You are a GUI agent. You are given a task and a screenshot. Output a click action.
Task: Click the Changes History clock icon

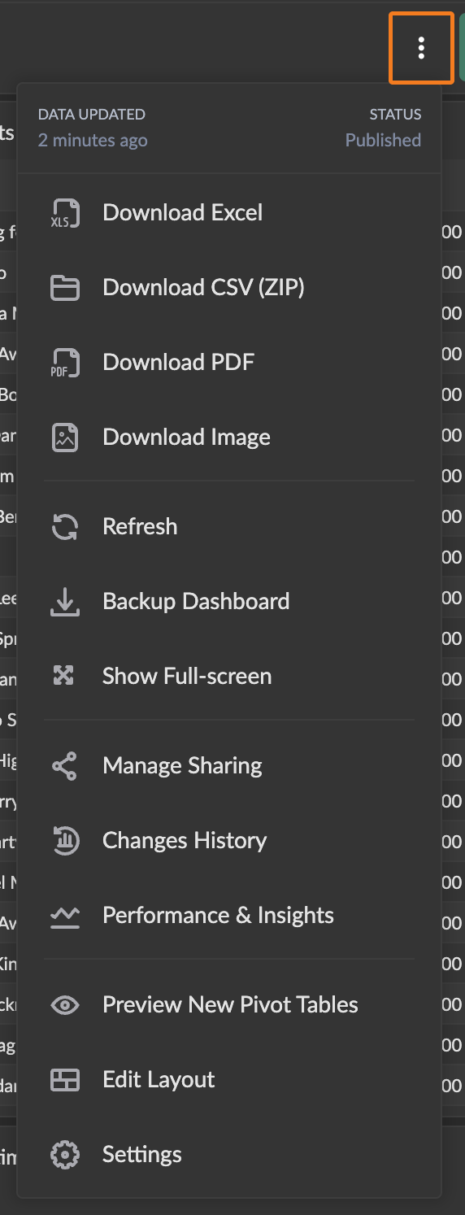pyautogui.click(x=65, y=841)
